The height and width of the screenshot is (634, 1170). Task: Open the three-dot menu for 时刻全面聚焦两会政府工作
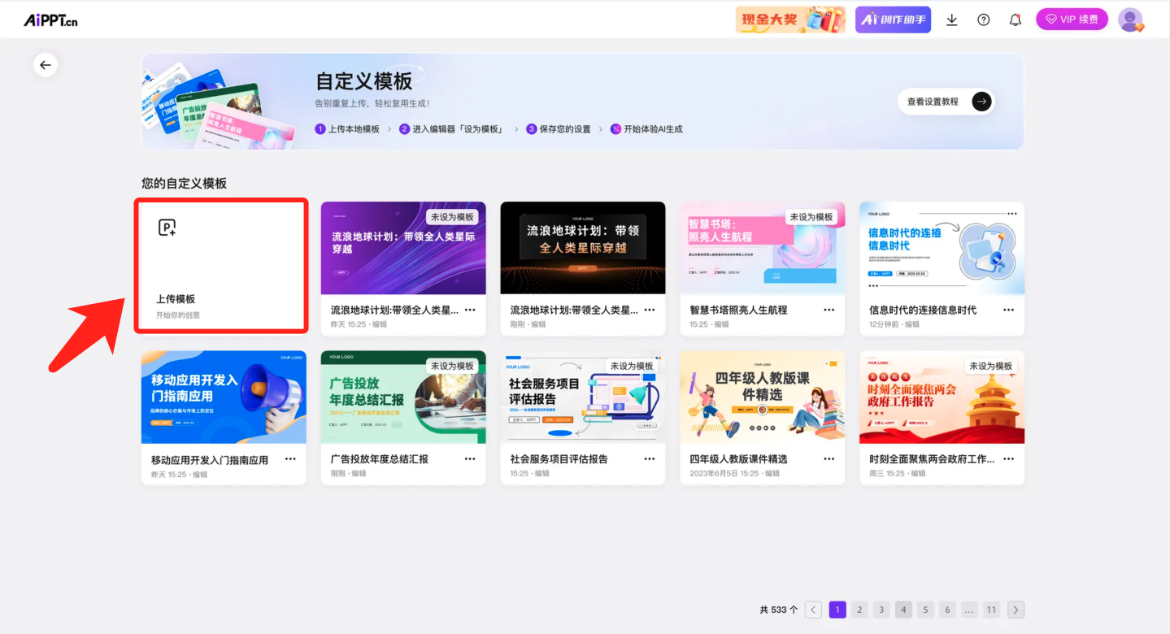(x=1009, y=459)
